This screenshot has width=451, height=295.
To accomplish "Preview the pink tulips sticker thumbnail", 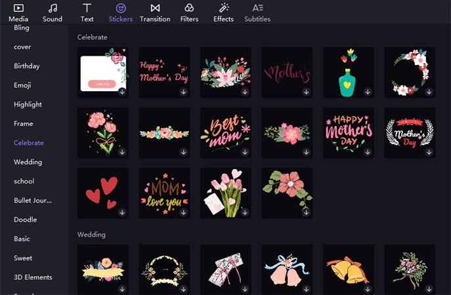I will pos(226,193).
